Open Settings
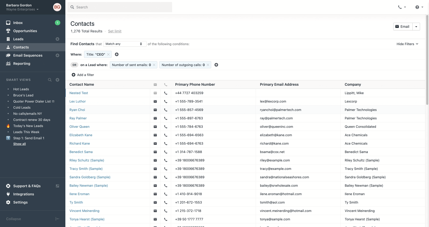The image size is (429, 227). 20,202
